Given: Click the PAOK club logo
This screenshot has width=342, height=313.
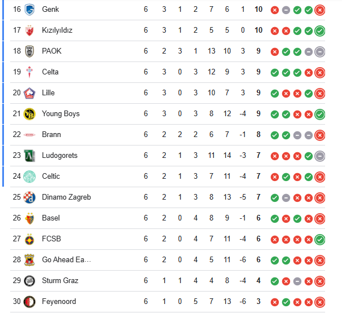Looking at the screenshot, I should tap(30, 51).
